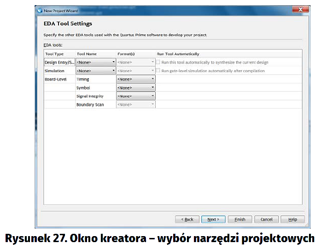Click the Back button
Image resolution: width=321 pixels, height=249 pixels.
tap(187, 220)
